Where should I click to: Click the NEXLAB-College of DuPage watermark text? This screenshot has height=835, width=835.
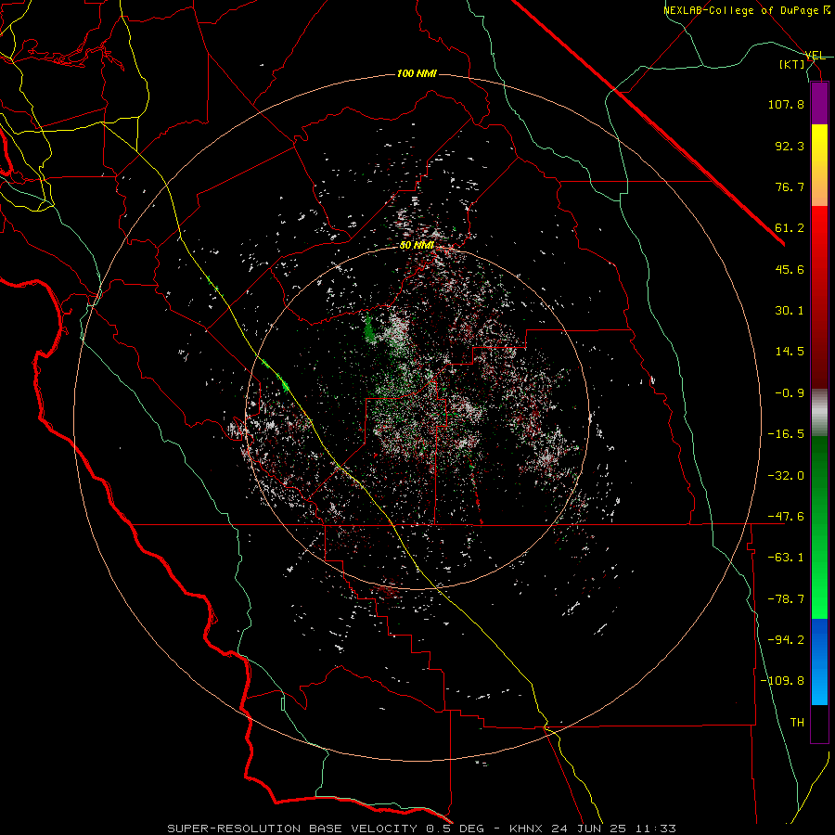[747, 10]
